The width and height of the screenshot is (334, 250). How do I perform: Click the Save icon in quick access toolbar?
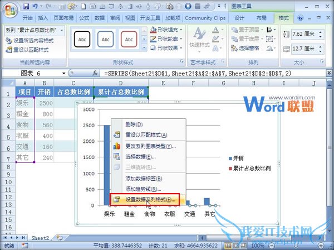pyautogui.click(x=27, y=6)
